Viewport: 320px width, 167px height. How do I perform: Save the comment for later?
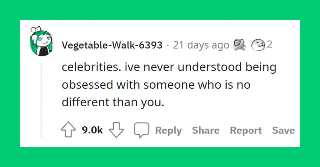click(x=283, y=130)
